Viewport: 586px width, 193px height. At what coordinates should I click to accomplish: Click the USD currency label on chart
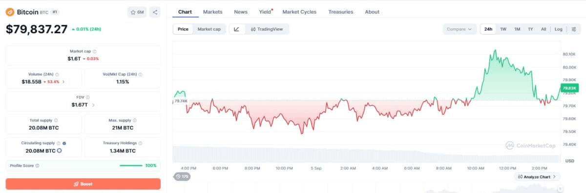pos(569,161)
